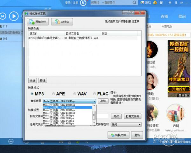The height and width of the screenshot is (153, 191).
Task: Click the 移除 remove button
Action: coord(43,81)
